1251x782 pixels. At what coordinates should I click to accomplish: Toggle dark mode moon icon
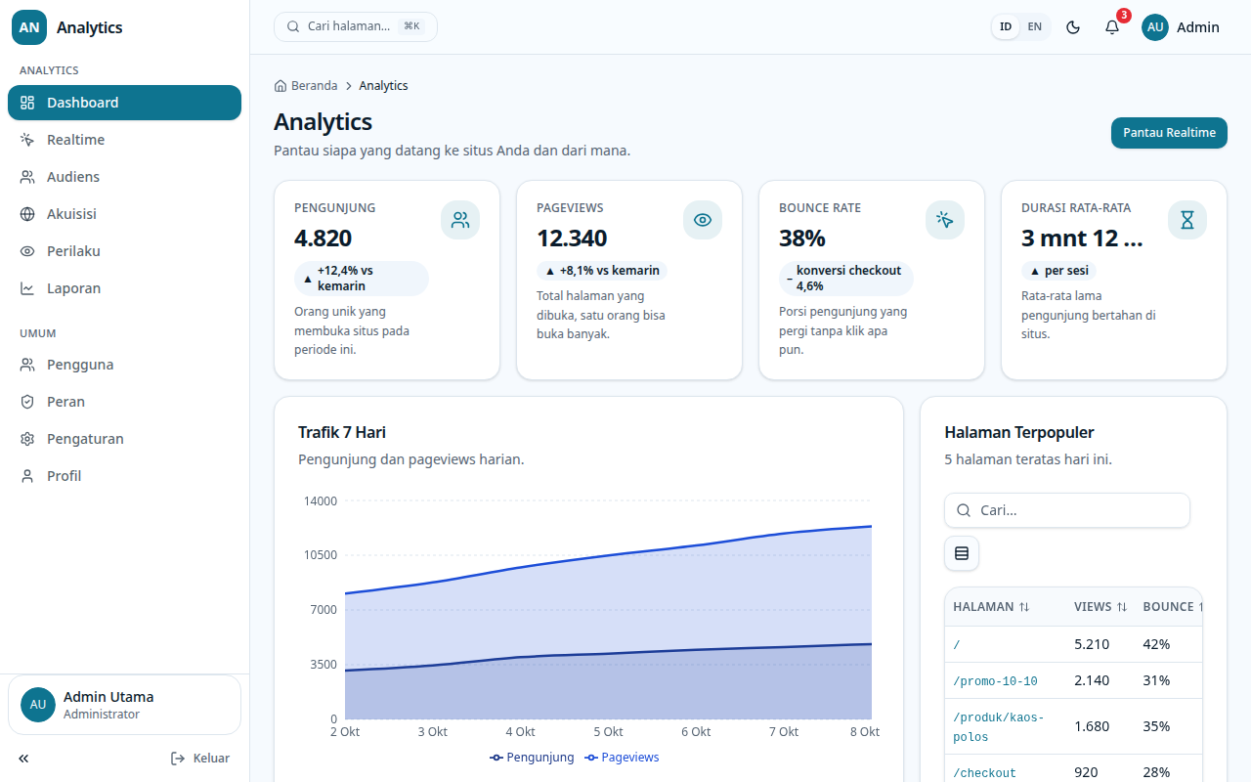click(x=1073, y=27)
